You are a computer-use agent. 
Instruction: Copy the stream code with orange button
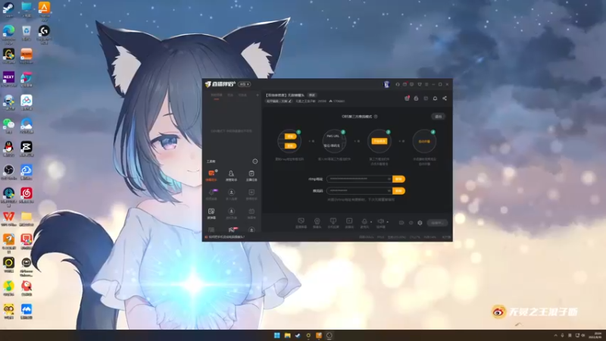398,191
